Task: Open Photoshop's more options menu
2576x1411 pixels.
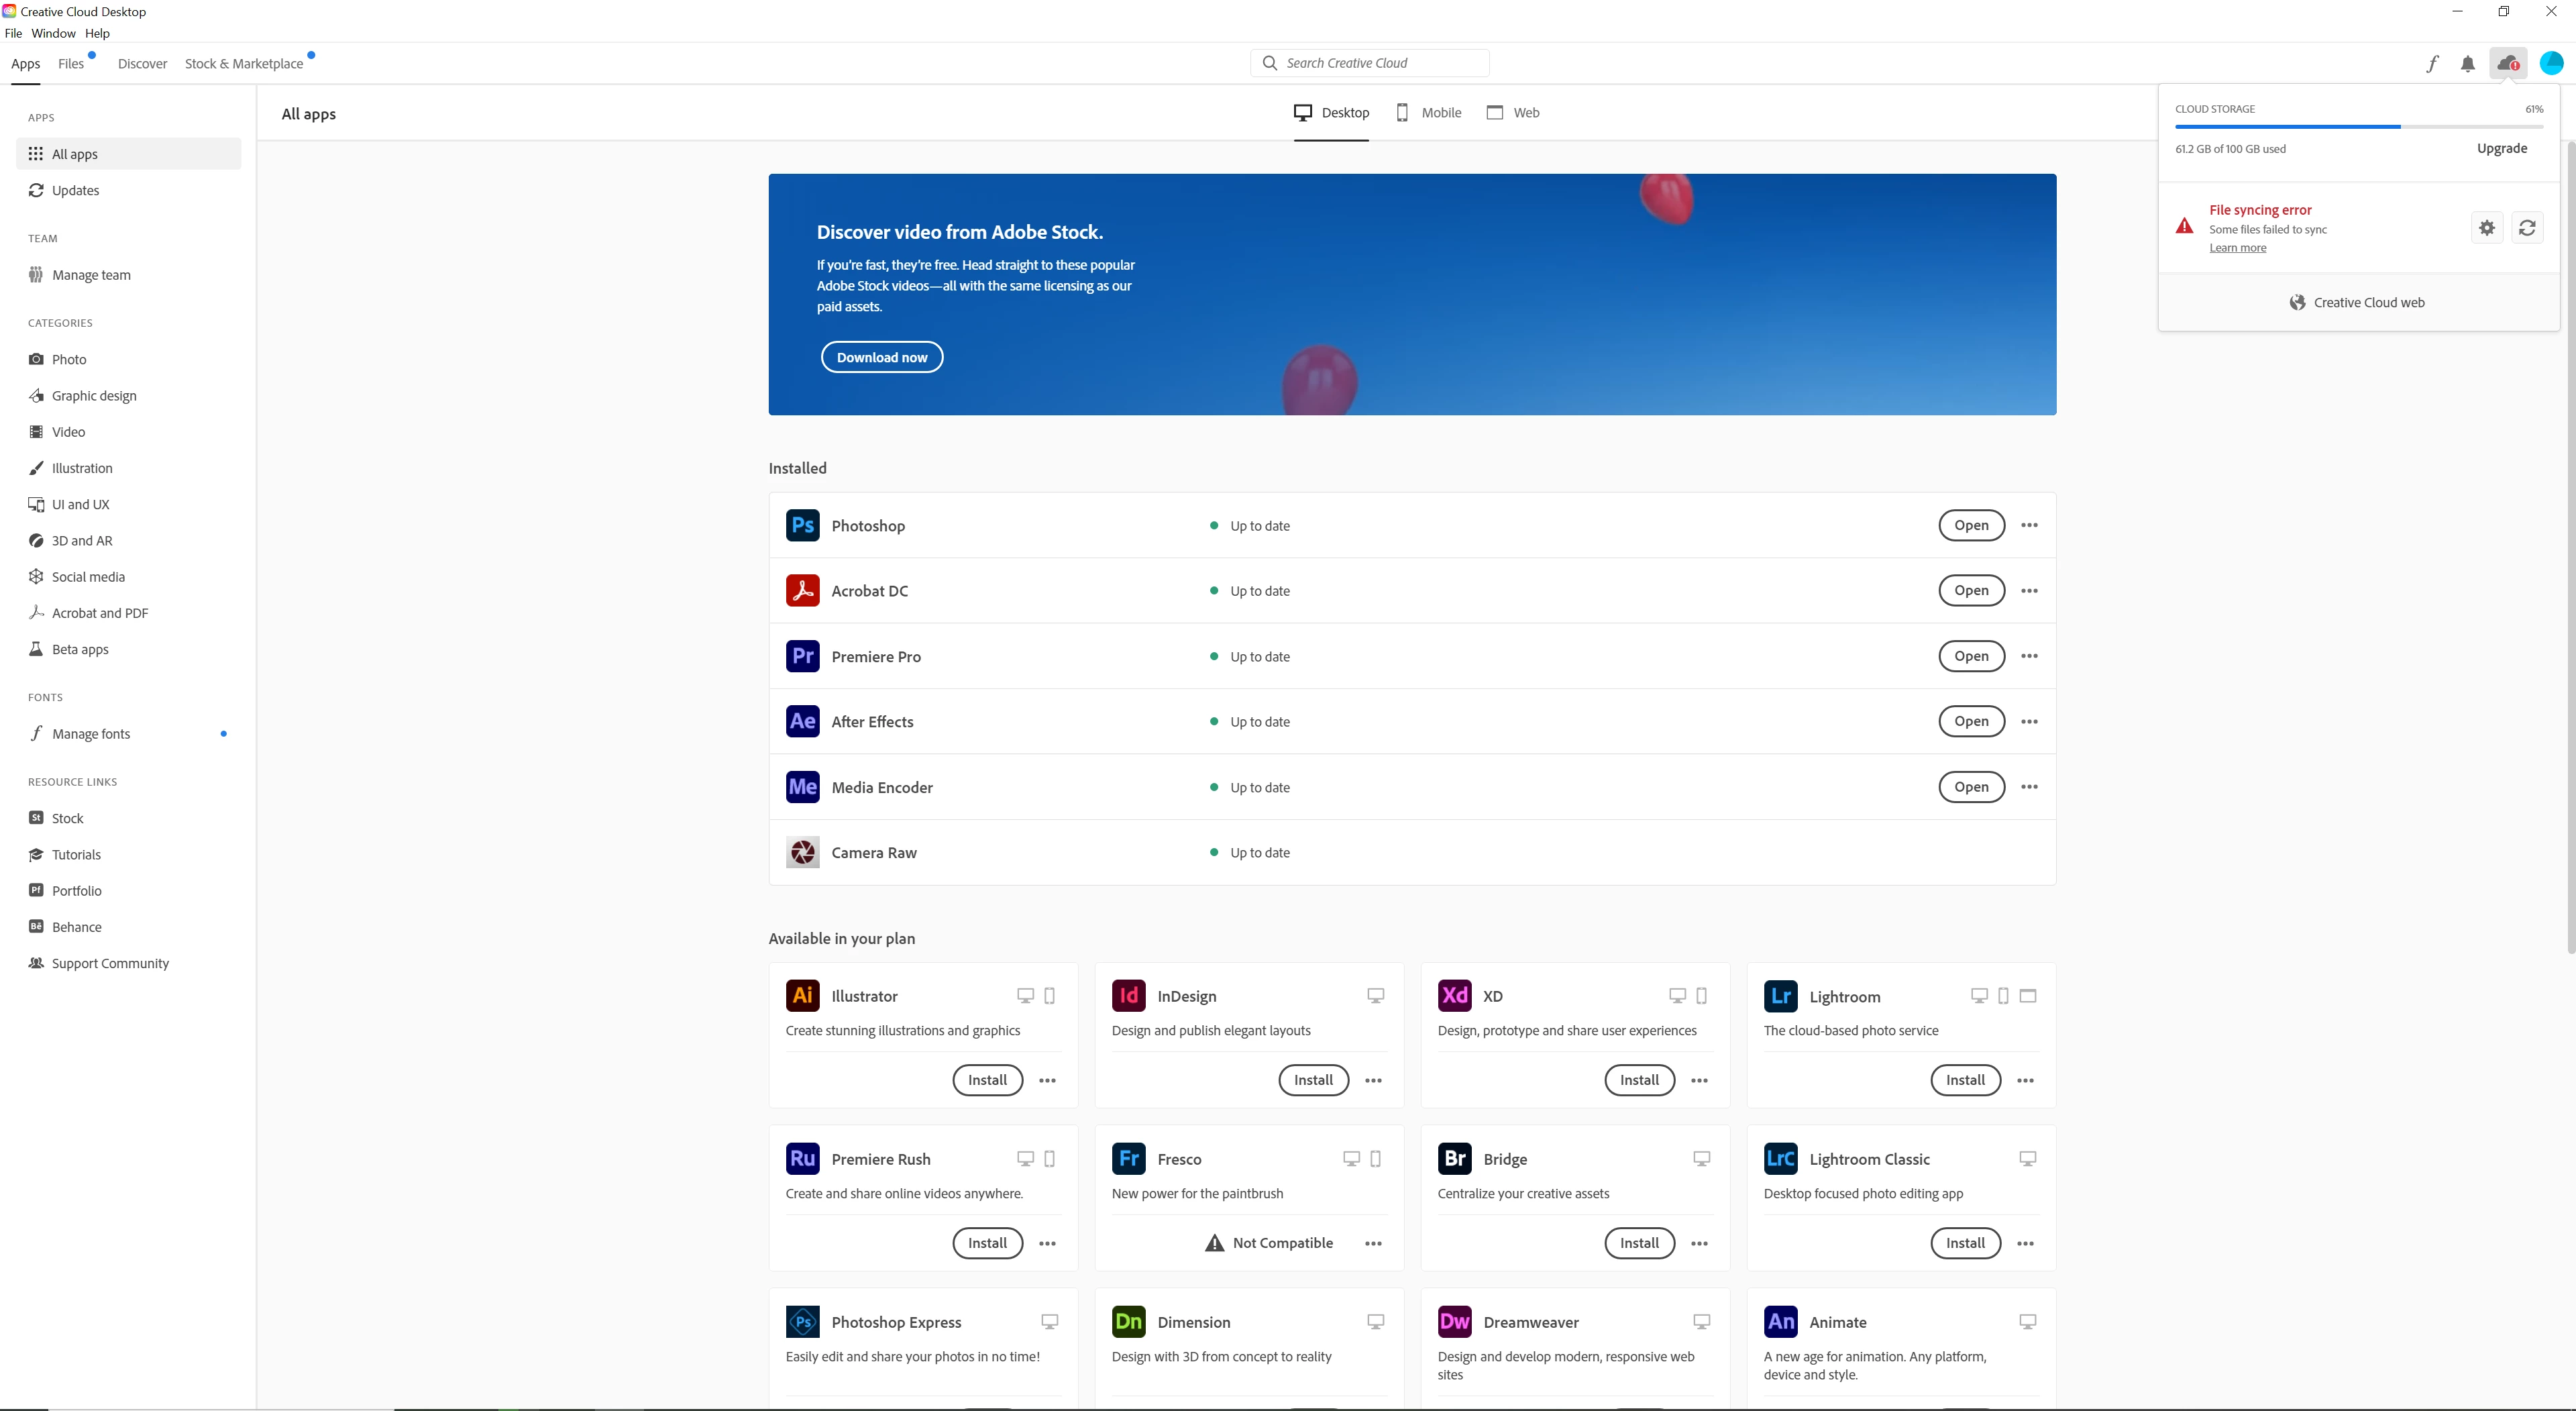Action: click(2029, 525)
